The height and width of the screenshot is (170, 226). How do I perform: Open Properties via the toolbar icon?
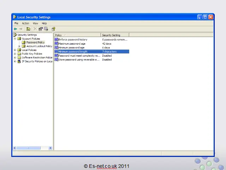tap(41, 29)
